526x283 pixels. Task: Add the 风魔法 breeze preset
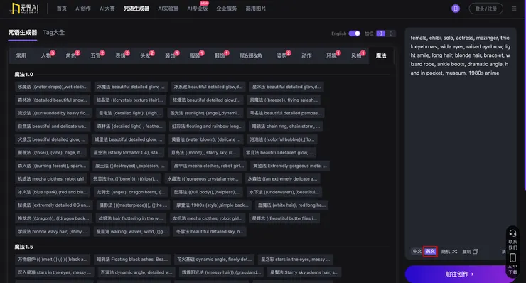(284, 100)
